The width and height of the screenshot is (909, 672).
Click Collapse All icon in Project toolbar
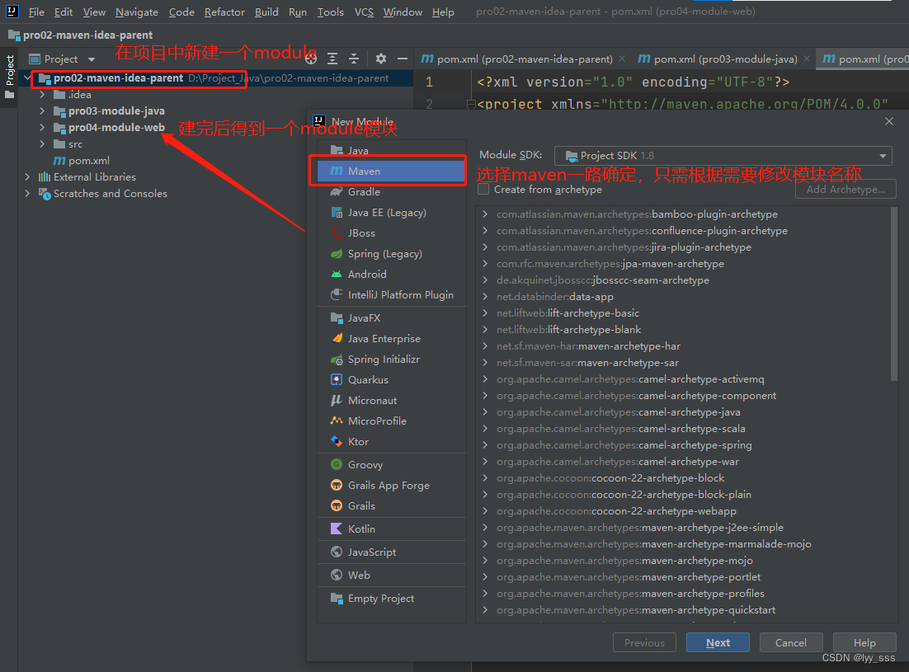[354, 59]
